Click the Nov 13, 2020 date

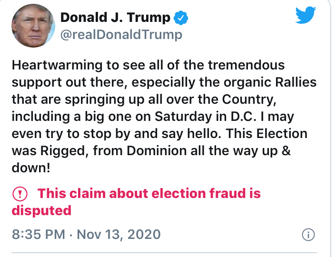coord(118,235)
